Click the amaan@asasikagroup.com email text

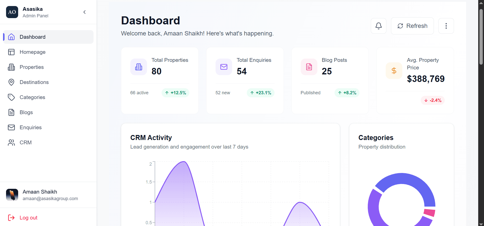[50, 199]
